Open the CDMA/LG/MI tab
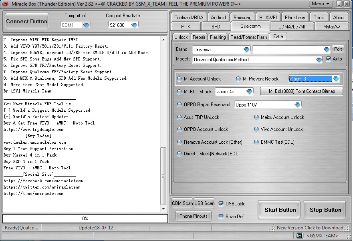The width and height of the screenshot is (353, 241). (292, 26)
